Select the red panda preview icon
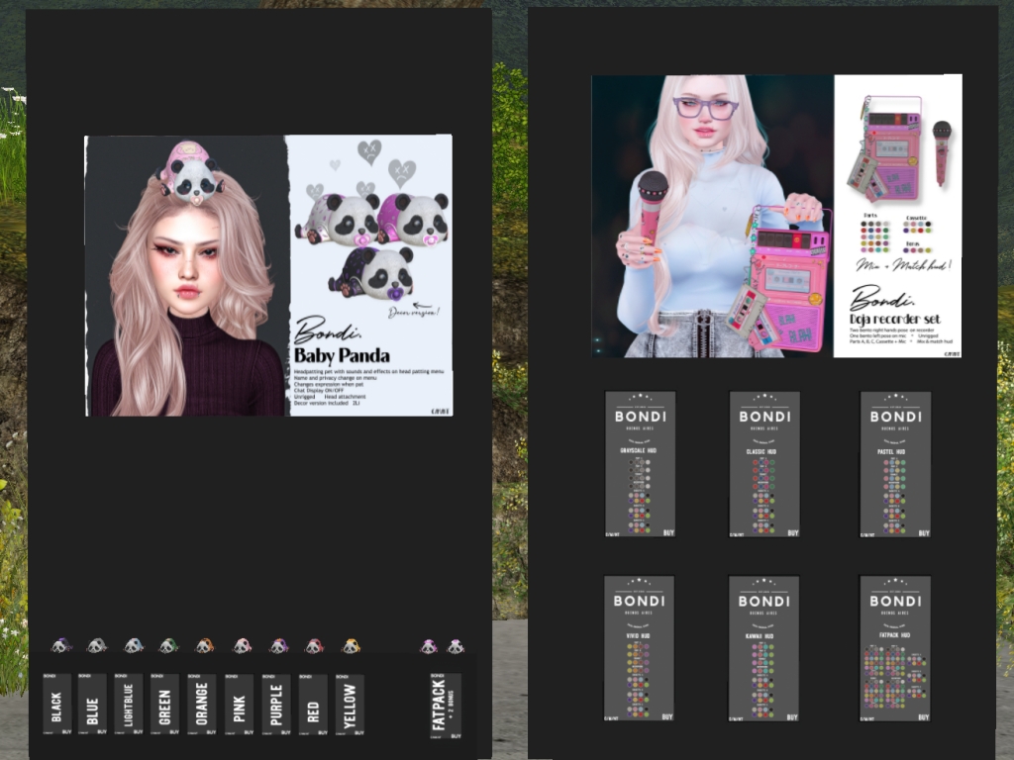1014x760 pixels. pyautogui.click(x=314, y=646)
